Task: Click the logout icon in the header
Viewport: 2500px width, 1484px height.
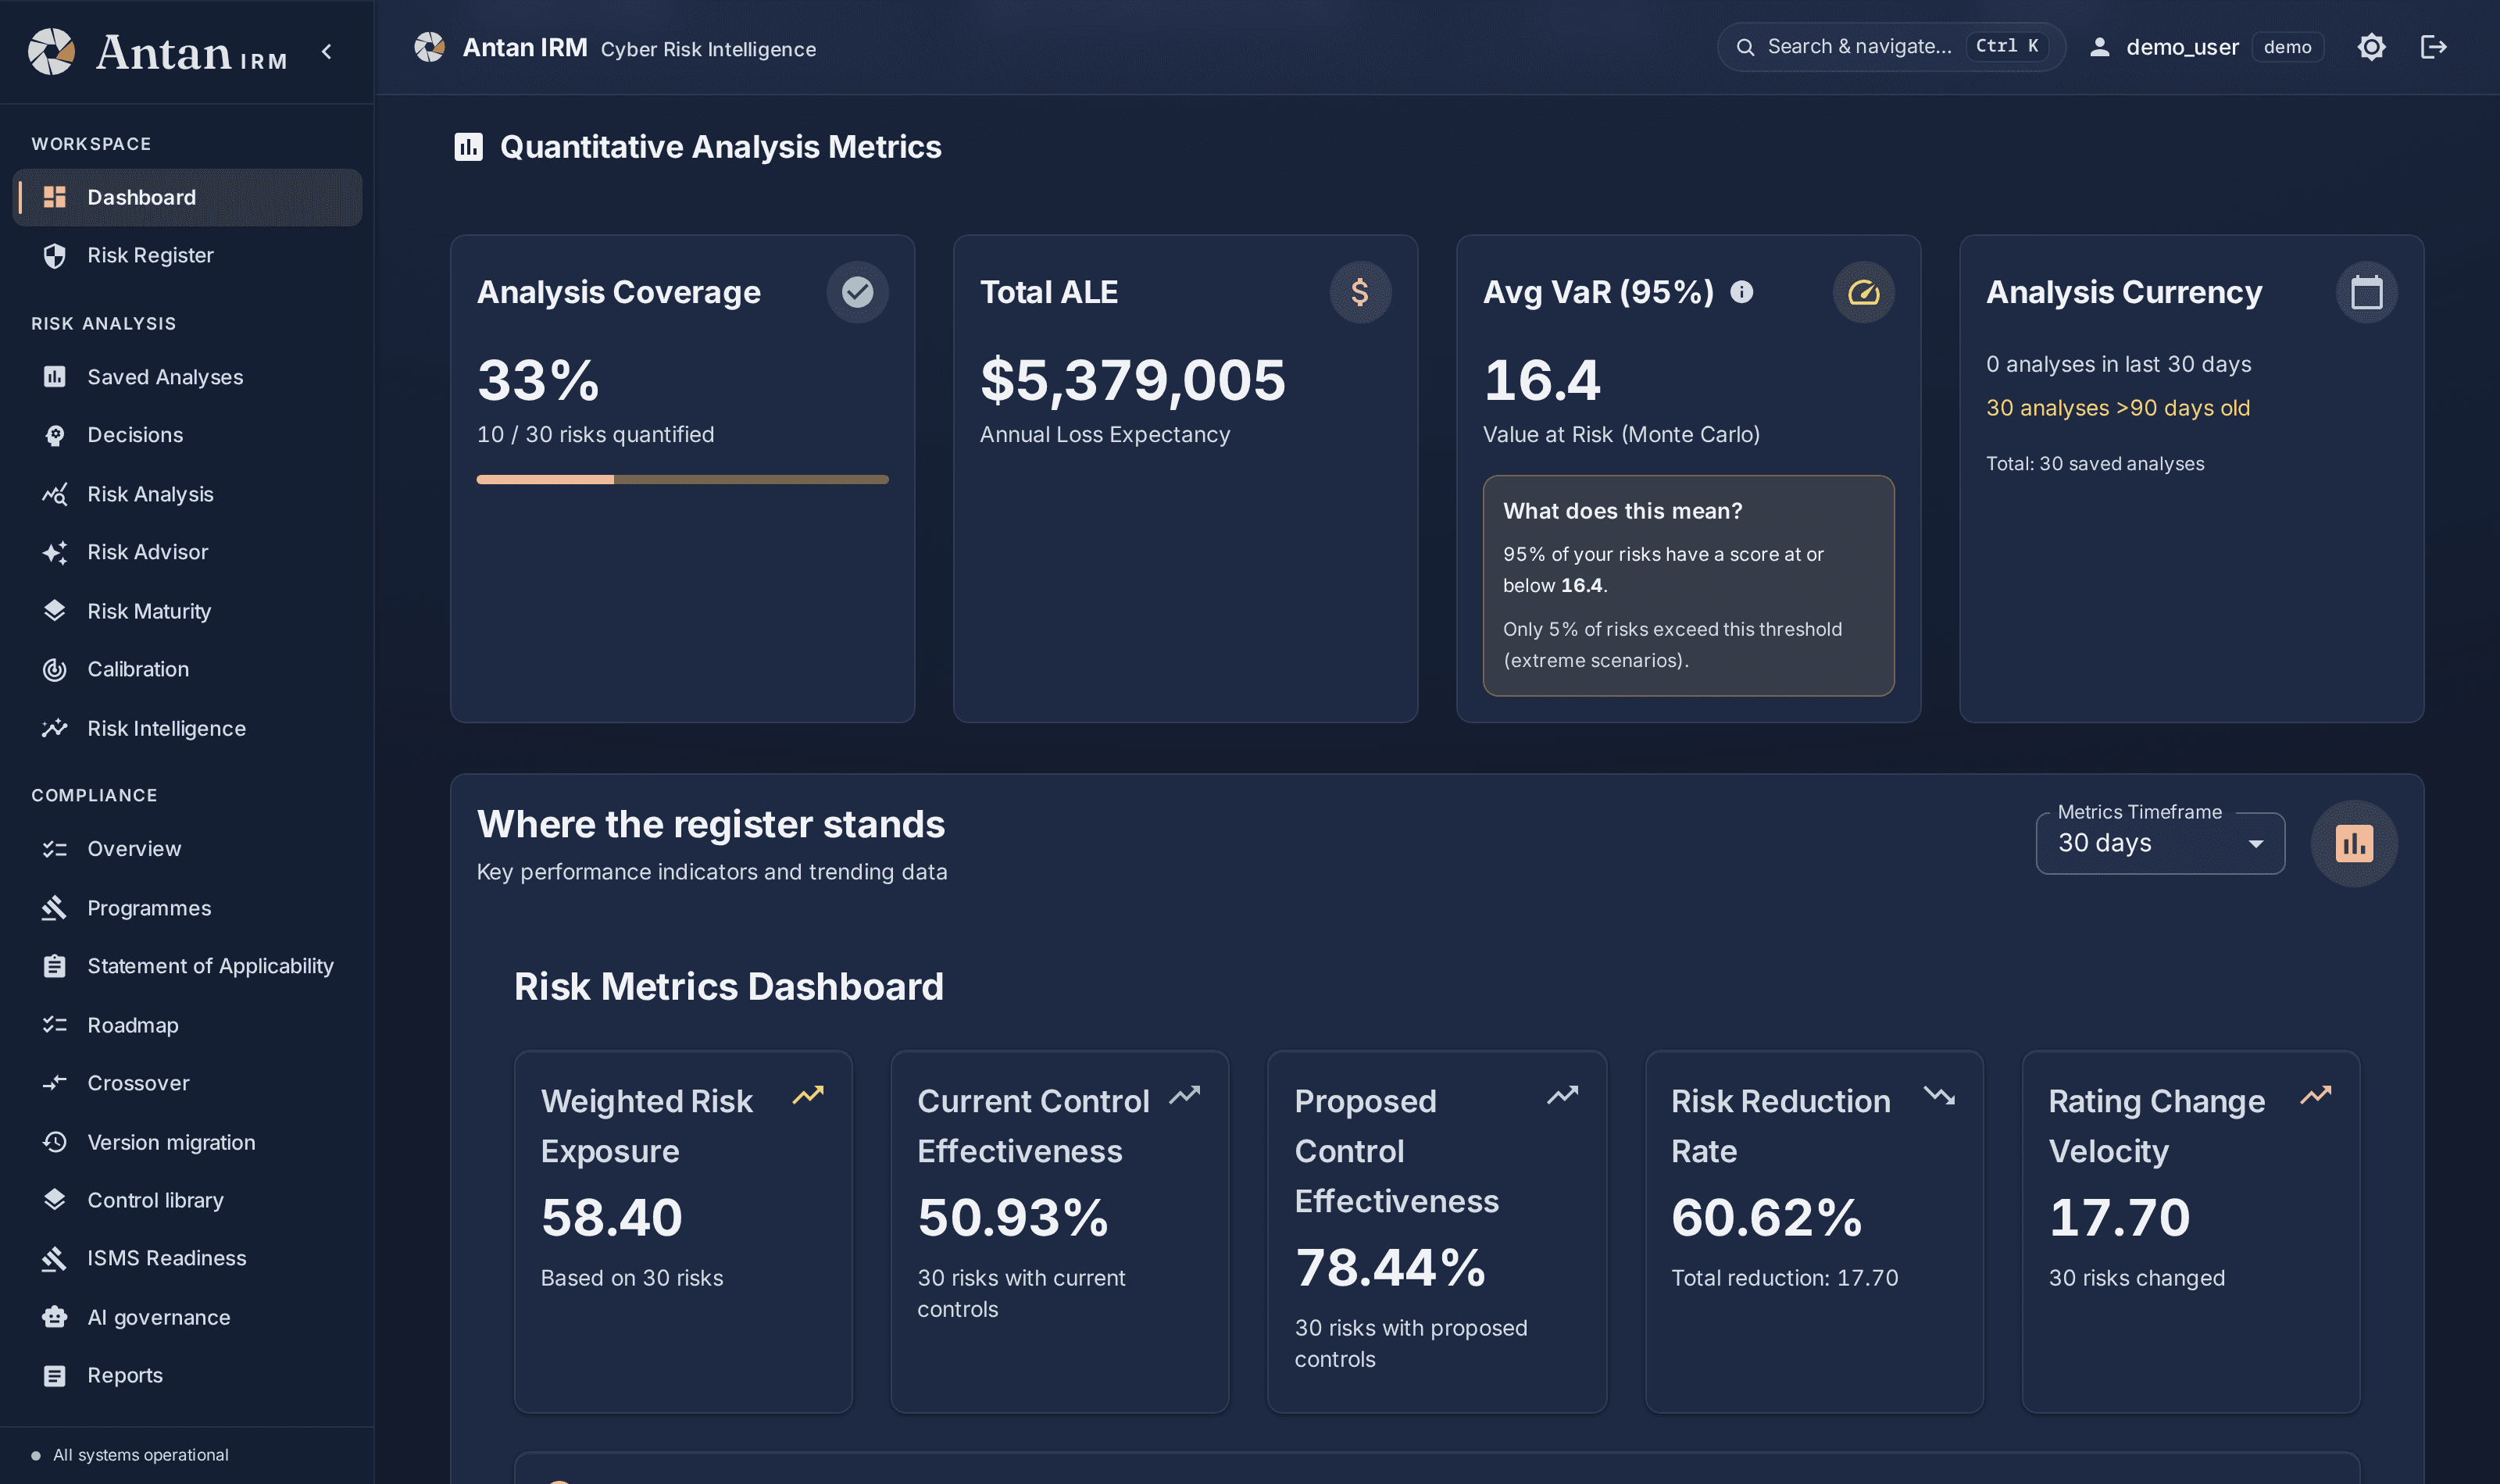Action: pos(2433,47)
